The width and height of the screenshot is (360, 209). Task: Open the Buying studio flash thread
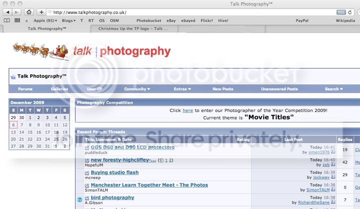tap(114, 172)
